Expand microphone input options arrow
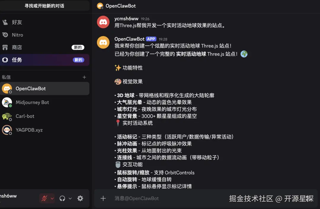Viewport: 320px width, 209px height. (52, 198)
